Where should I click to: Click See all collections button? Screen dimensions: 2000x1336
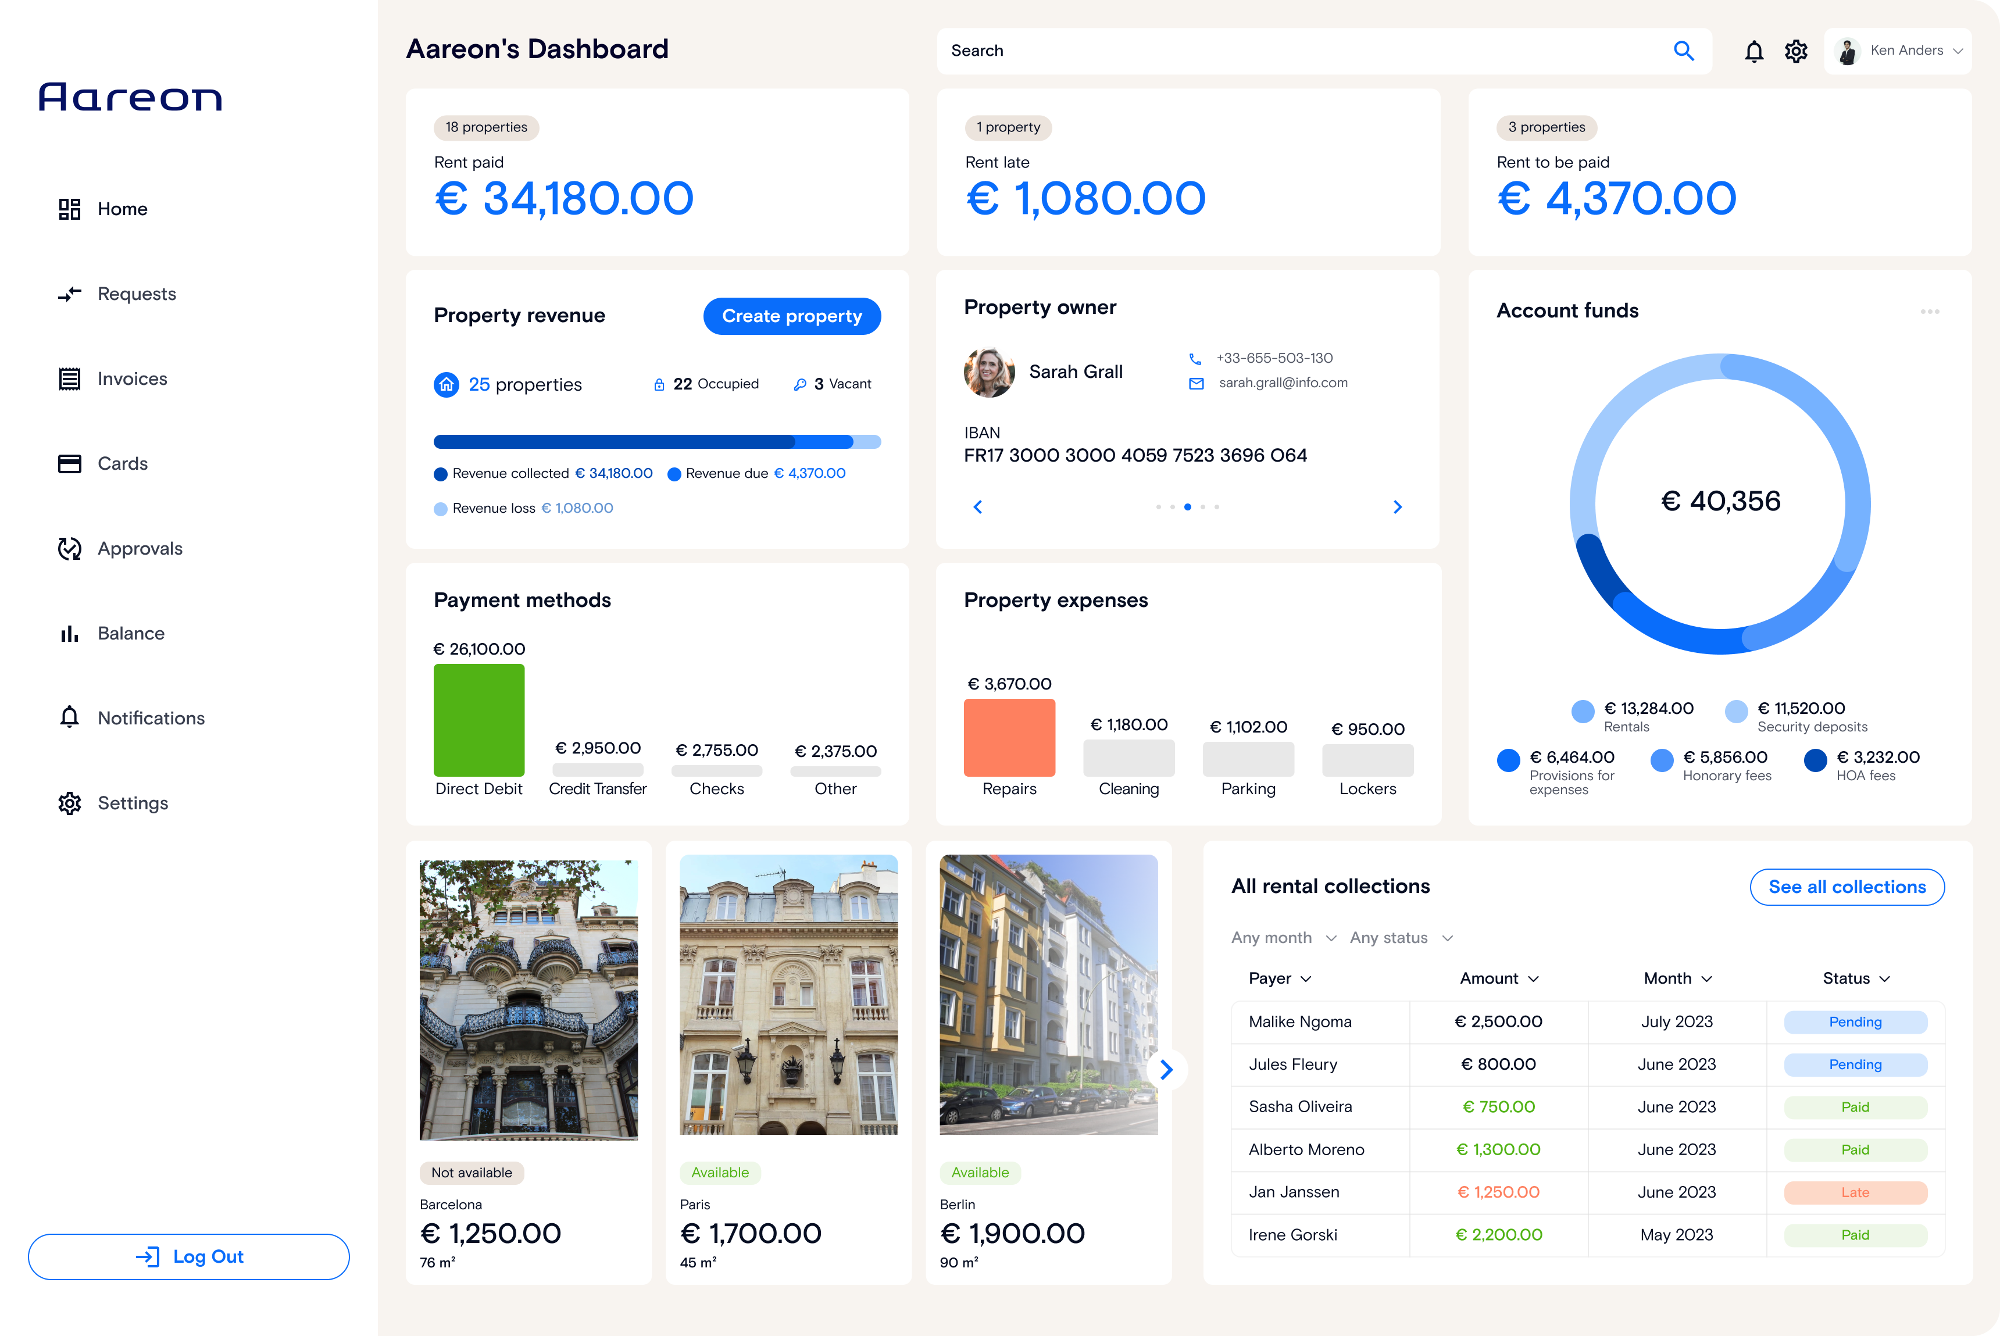click(1846, 887)
